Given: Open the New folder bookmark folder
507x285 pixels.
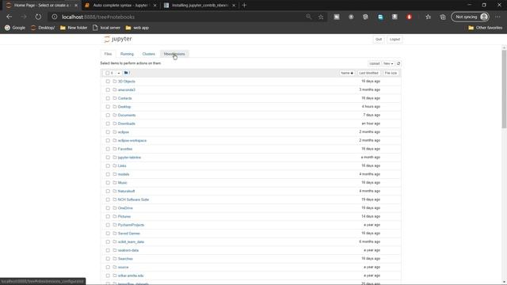Looking at the screenshot, I should [x=74, y=28].
